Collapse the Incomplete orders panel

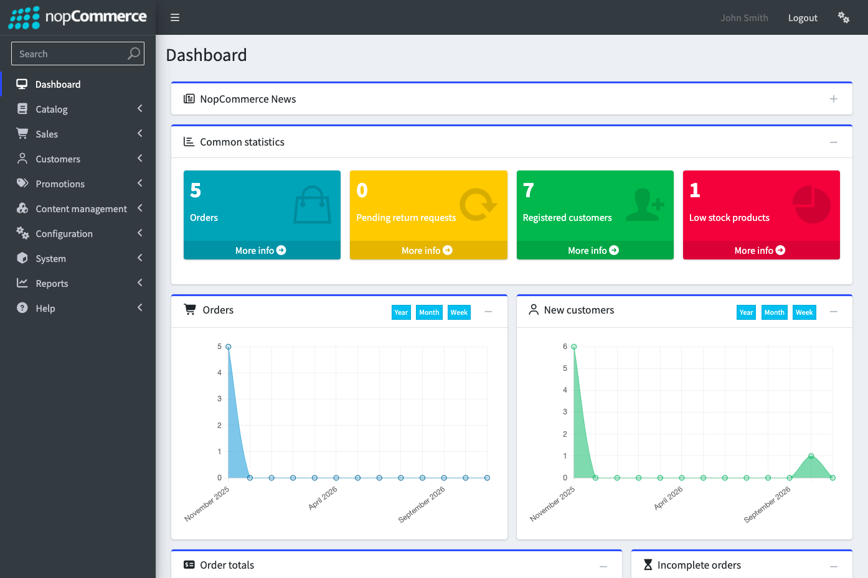point(834,566)
